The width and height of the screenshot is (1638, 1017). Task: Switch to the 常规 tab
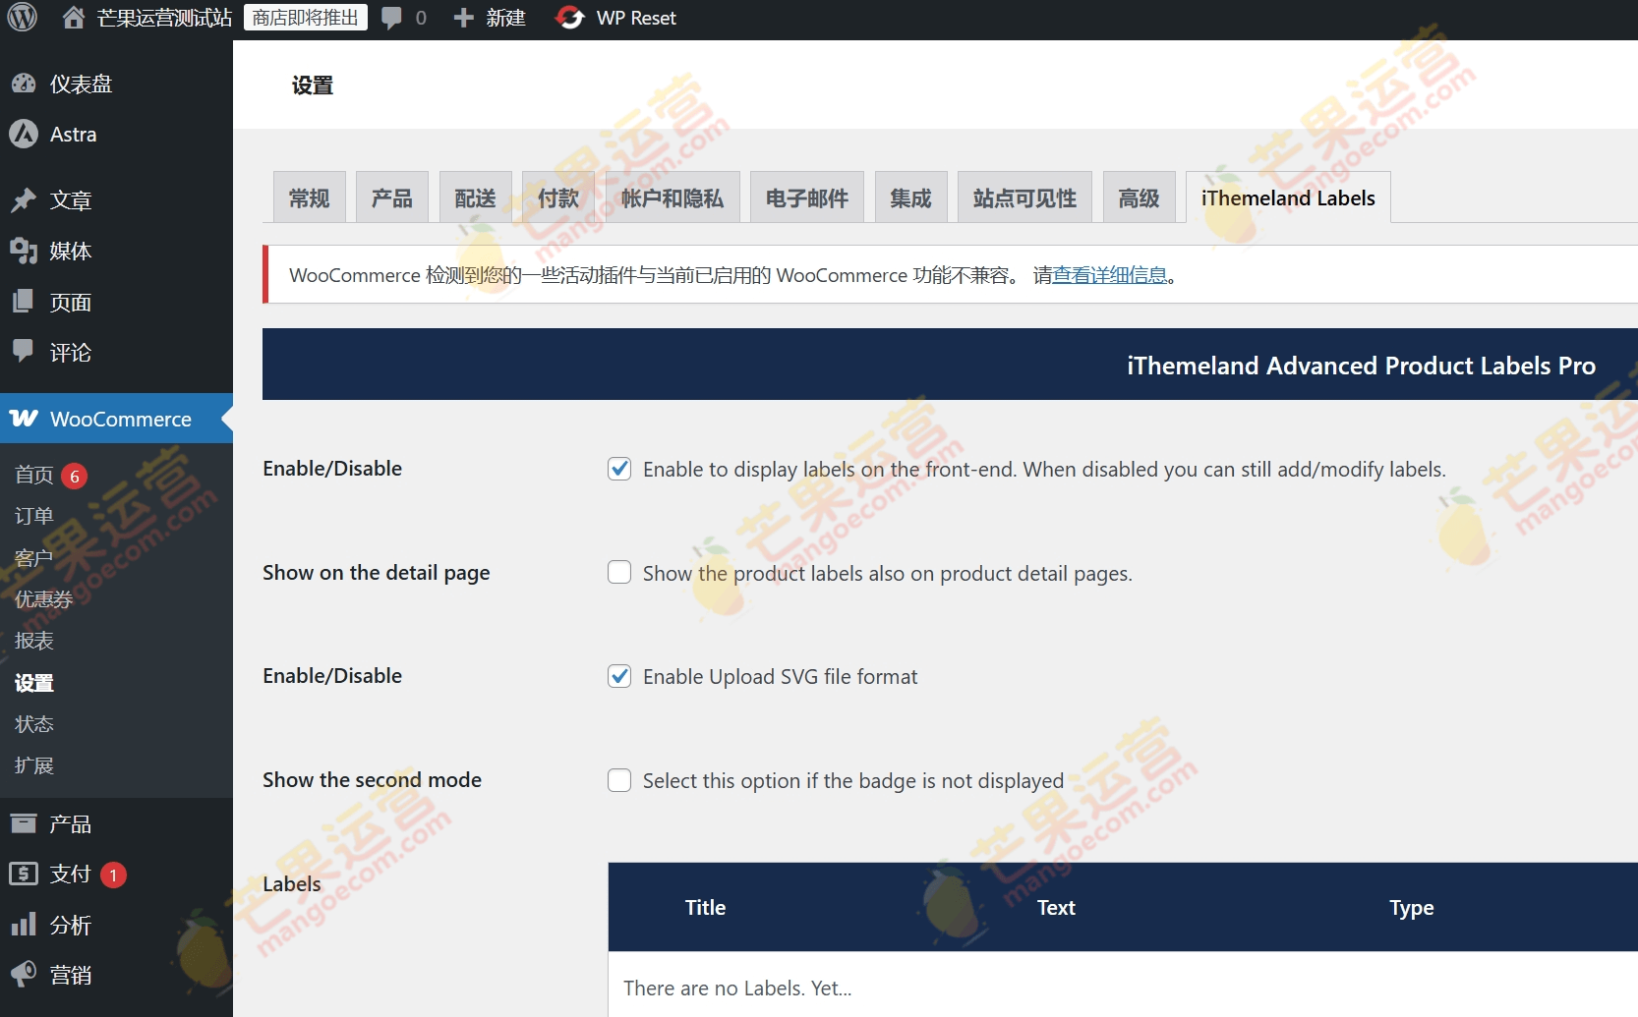(x=310, y=198)
